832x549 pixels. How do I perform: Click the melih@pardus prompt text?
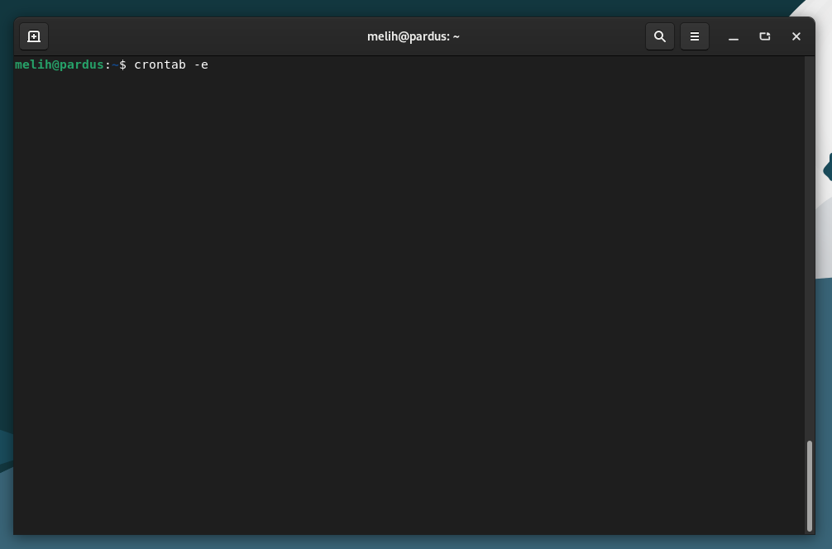(x=60, y=64)
